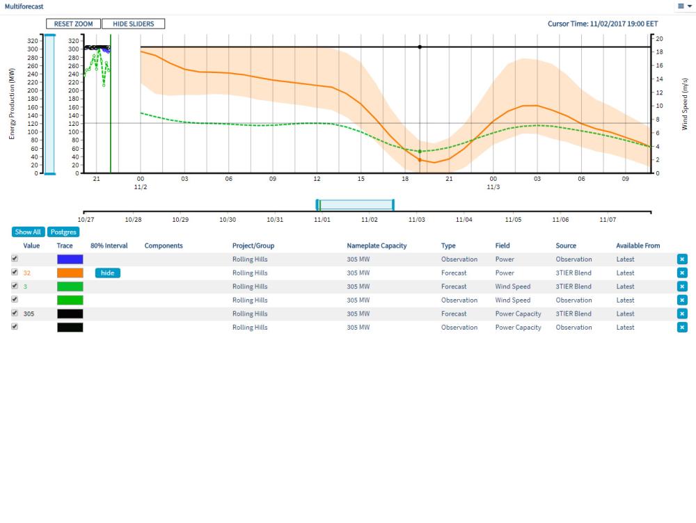Click the orange Forecast Power color swatch
Image resolution: width=696 pixels, height=523 pixels.
(x=70, y=273)
